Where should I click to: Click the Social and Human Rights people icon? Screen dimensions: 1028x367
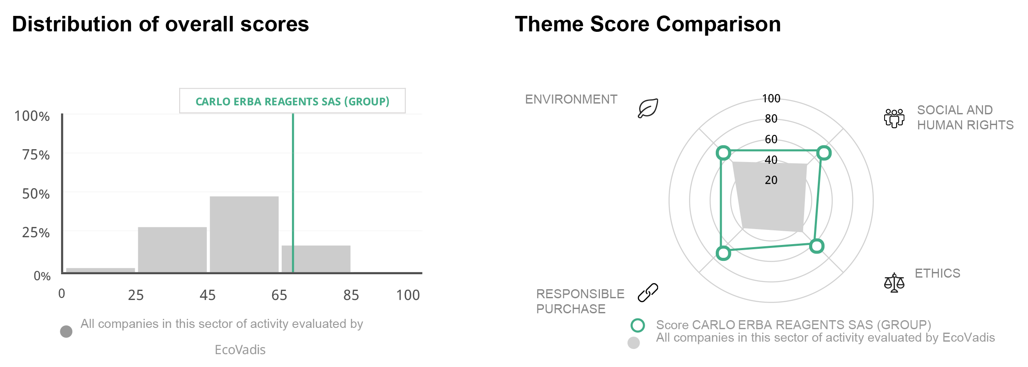tap(894, 118)
